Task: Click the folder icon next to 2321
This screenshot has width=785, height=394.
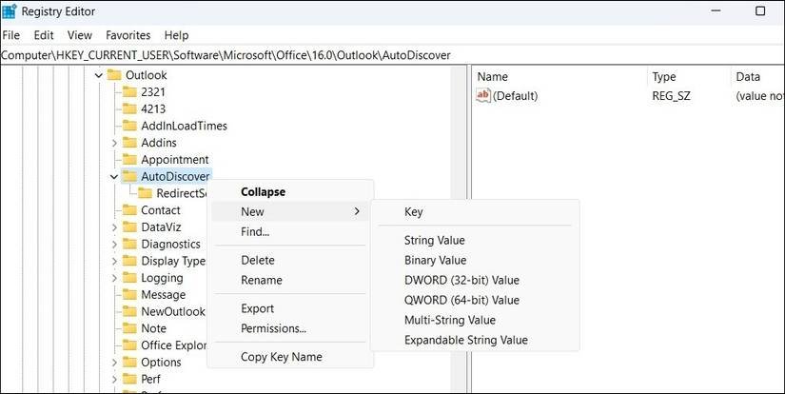Action: pyautogui.click(x=130, y=92)
